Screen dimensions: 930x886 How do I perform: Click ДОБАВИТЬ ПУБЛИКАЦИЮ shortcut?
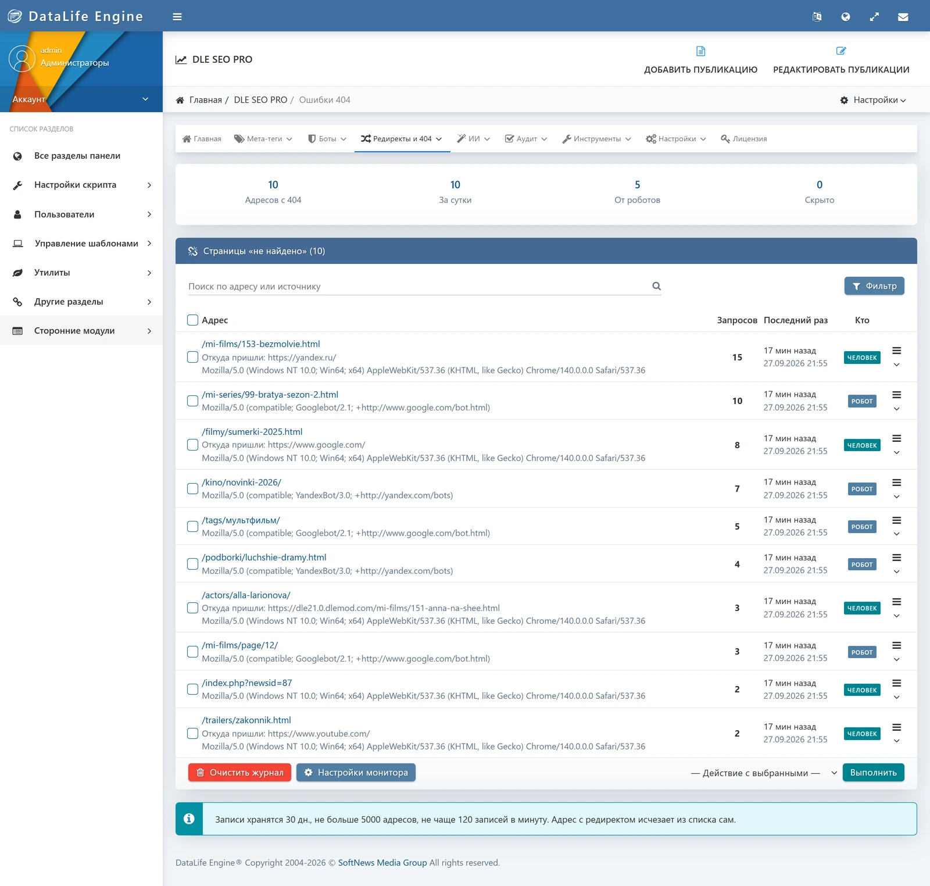[x=700, y=60]
